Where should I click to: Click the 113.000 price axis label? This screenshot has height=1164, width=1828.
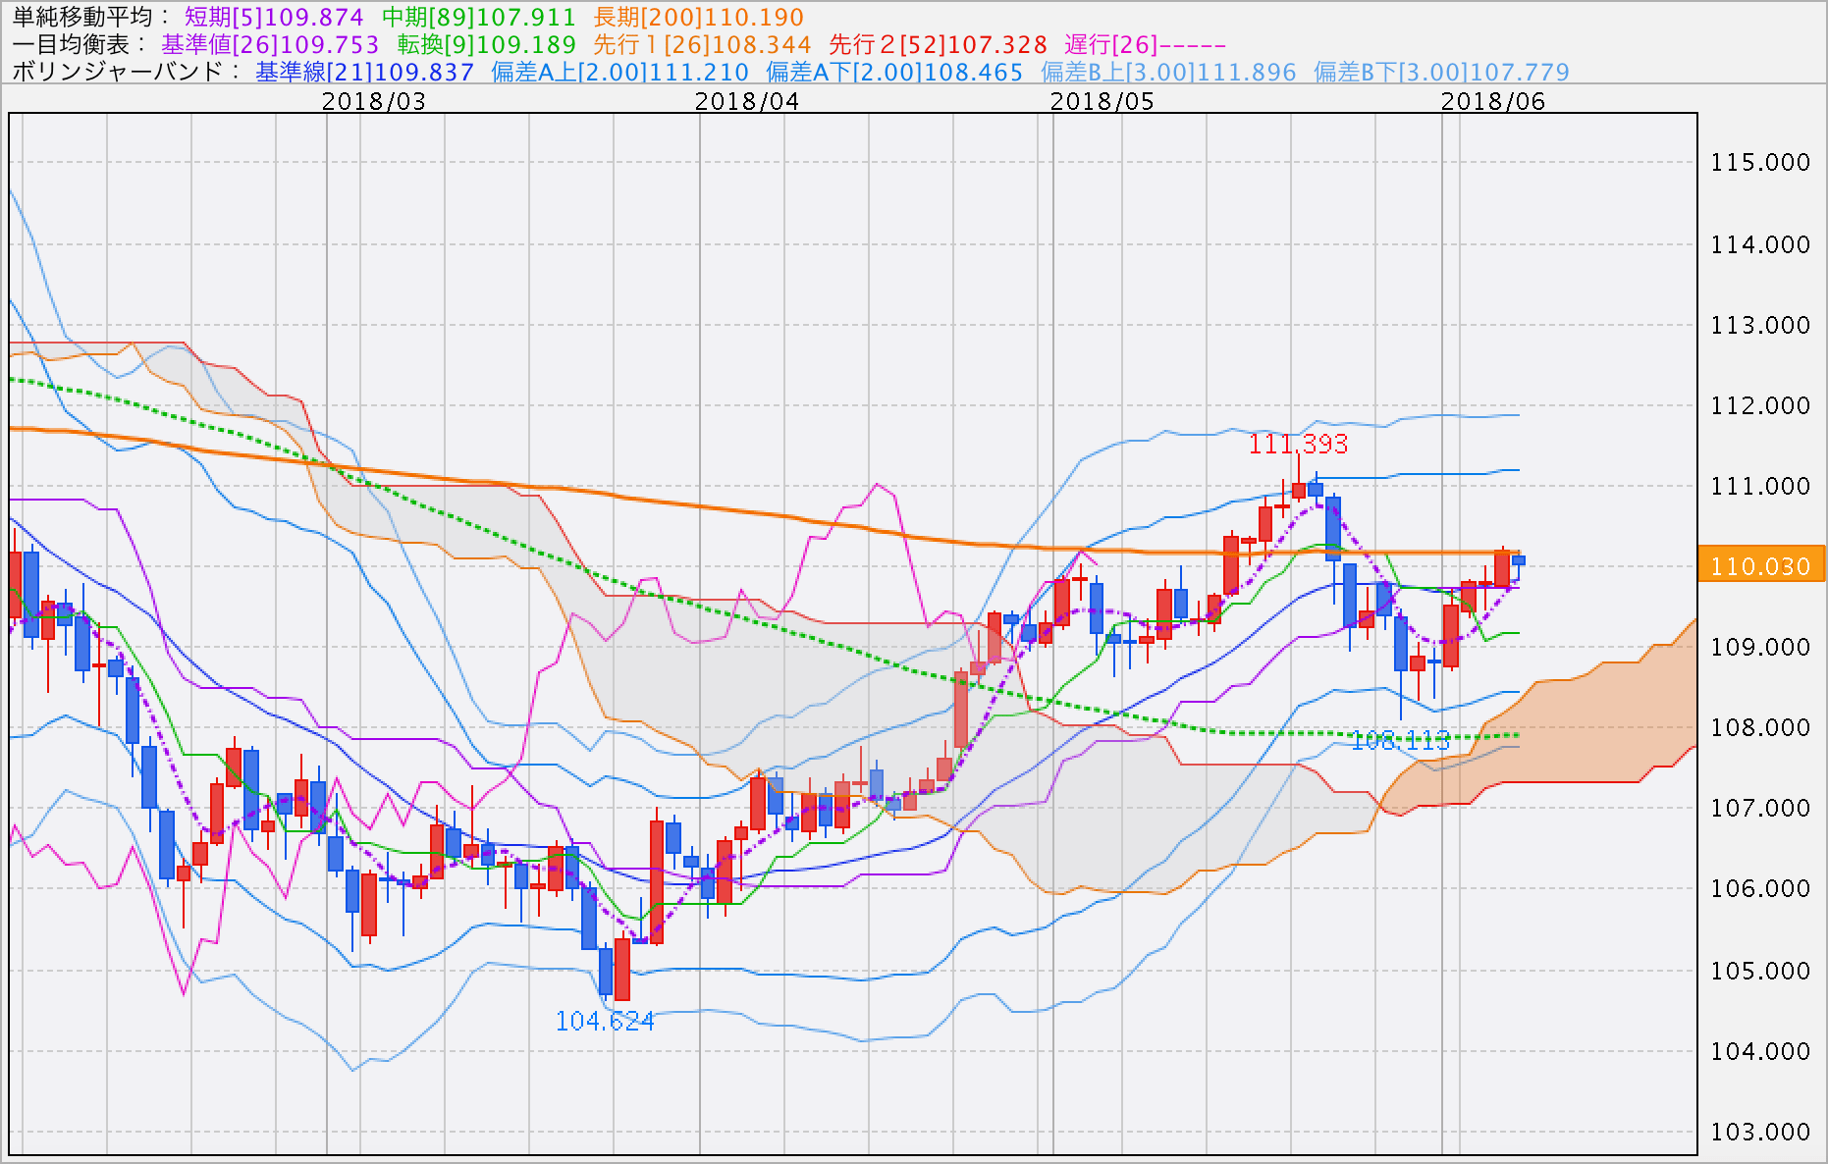[x=1760, y=324]
